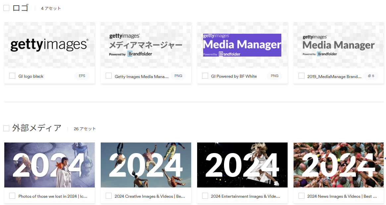Screen dimensions: 386x205
Task: Click the Getty Images Media Mana... asset name
Action: (141, 76)
